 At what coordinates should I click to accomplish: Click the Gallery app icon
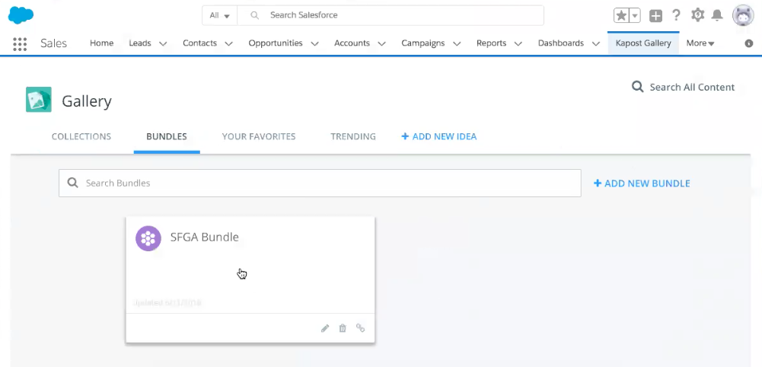[39, 100]
